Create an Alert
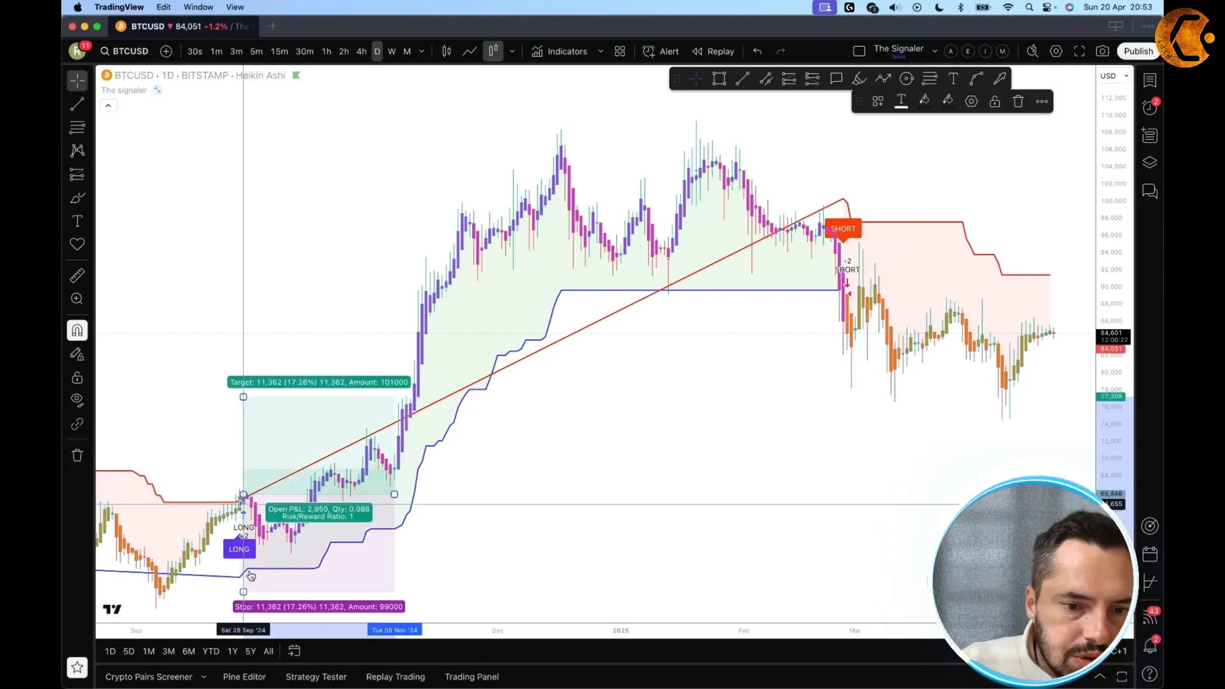 click(661, 52)
